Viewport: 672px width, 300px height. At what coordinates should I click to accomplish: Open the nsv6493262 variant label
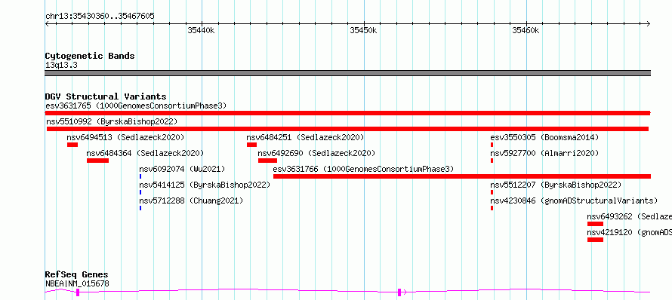(629, 216)
